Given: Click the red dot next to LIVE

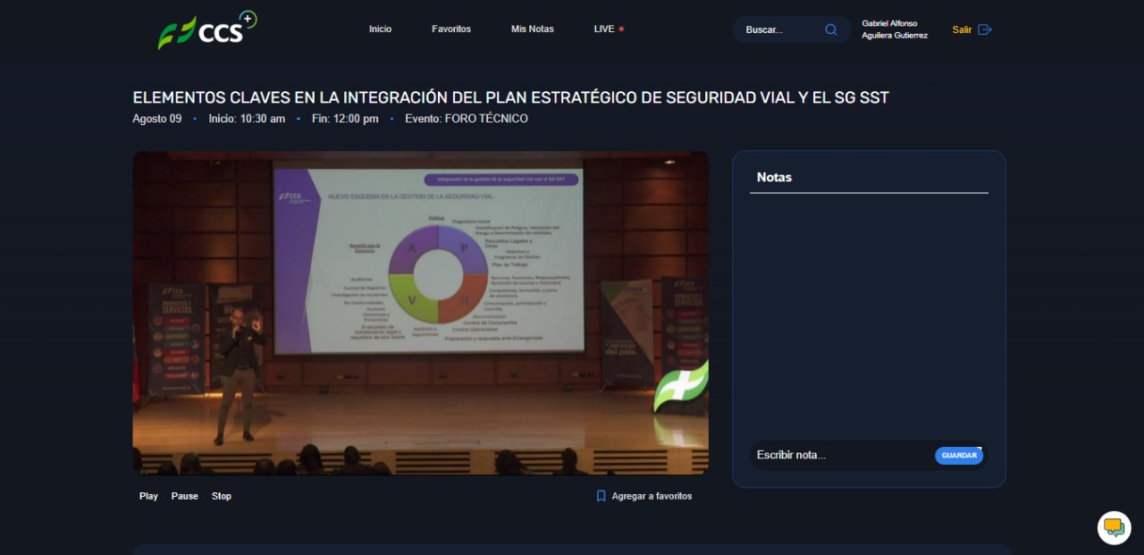Looking at the screenshot, I should 621,29.
